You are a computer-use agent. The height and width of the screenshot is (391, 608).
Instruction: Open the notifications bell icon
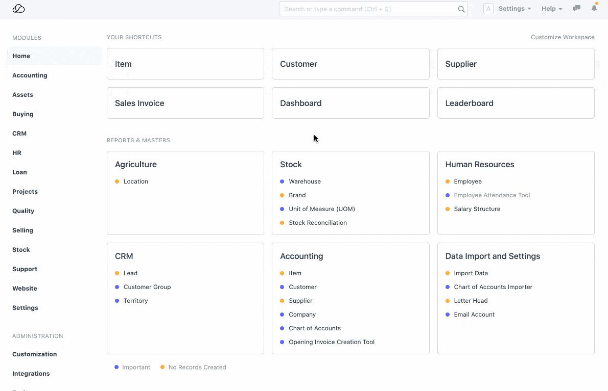click(x=594, y=9)
